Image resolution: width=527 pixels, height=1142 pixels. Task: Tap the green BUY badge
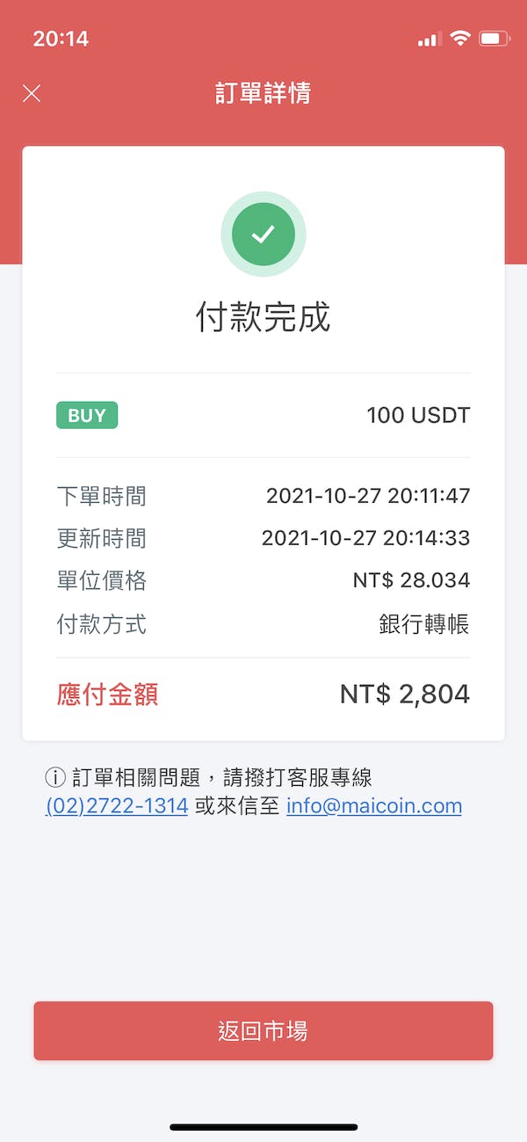(87, 416)
